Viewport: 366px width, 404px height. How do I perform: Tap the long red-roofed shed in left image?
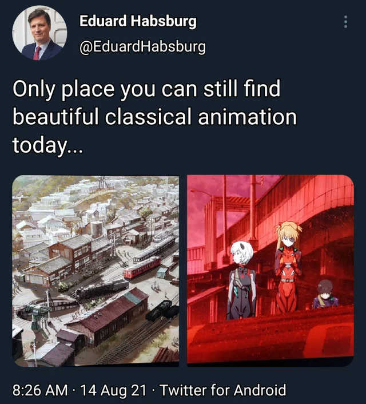coord(108,318)
